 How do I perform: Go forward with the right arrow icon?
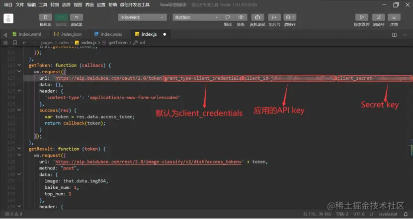34,43
